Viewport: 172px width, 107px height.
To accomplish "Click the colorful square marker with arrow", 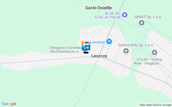I will tap(86, 46).
